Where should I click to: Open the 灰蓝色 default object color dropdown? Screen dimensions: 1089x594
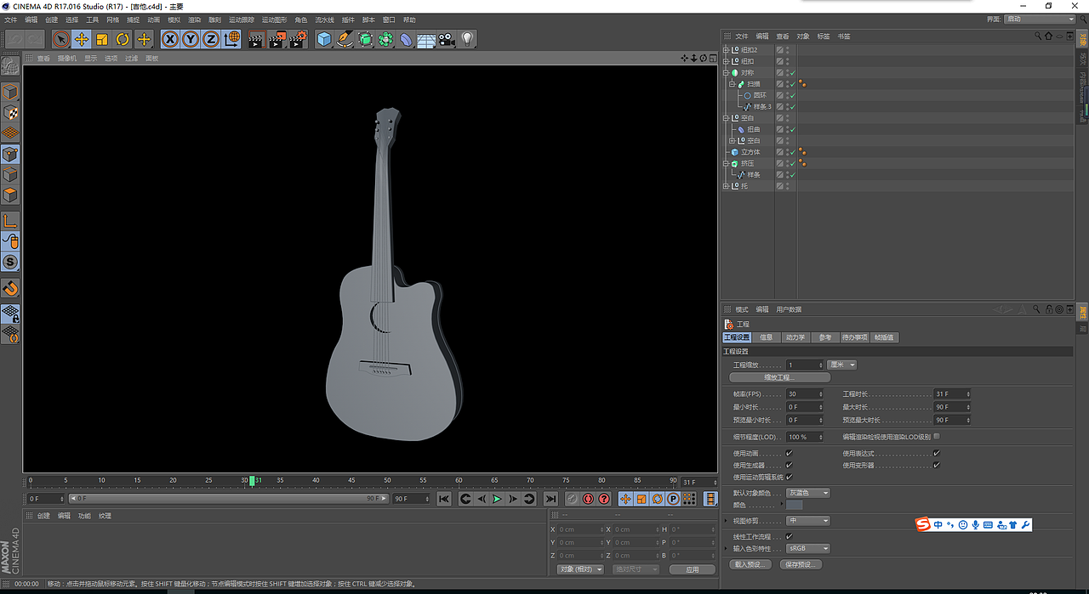[807, 493]
